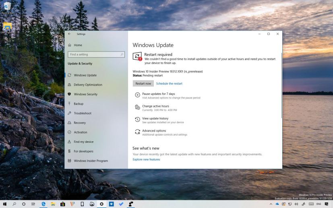Follow the 'Explore new features' link
Screen dimensions: 333x208
(146, 159)
